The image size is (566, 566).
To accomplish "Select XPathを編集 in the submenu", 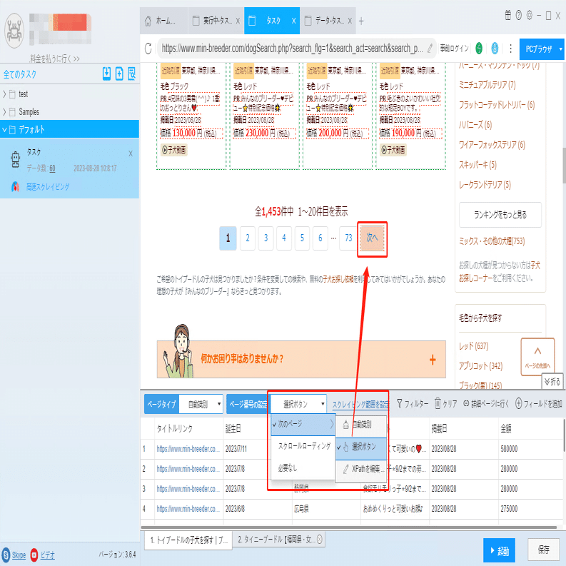I will (x=361, y=469).
